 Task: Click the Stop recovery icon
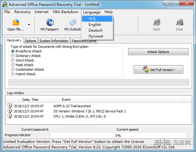pyautogui.click(x=180, y=23)
